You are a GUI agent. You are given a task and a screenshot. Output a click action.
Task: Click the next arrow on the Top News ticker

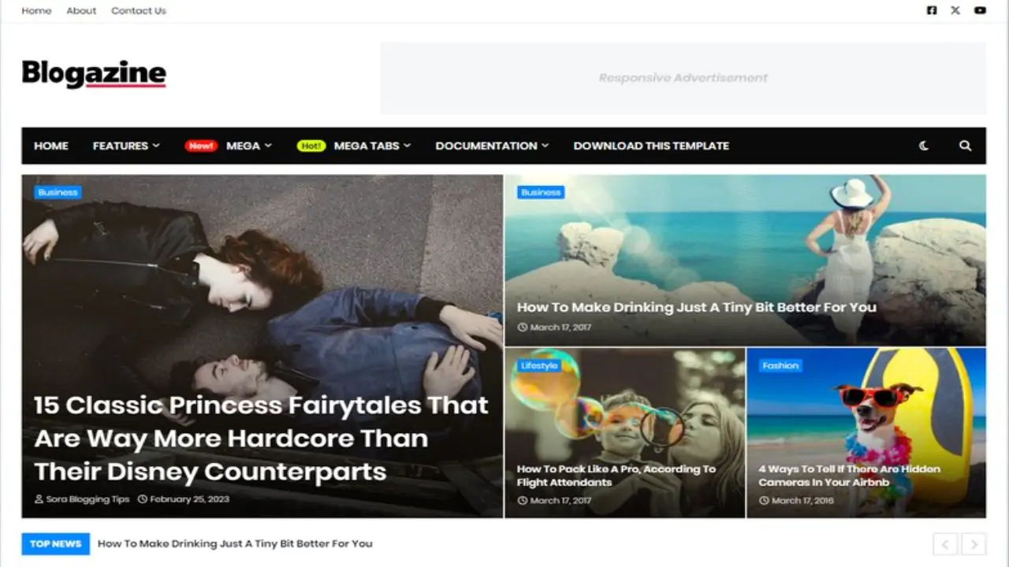(972, 543)
